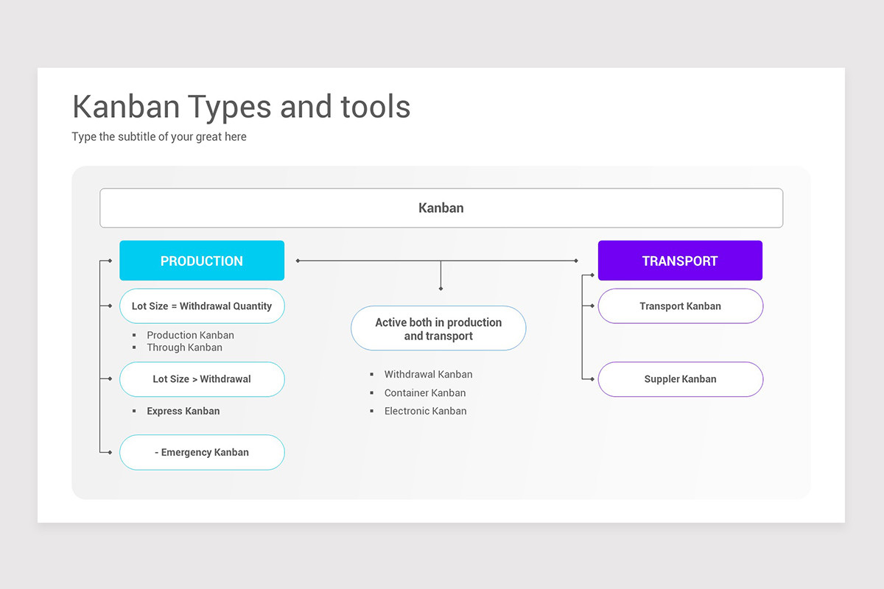Click 'Active both in production and transport' shape
The width and height of the screenshot is (884, 589).
pyautogui.click(x=438, y=328)
